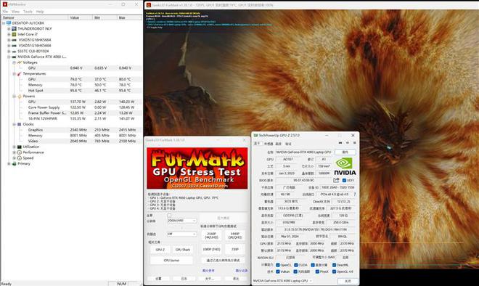The height and width of the screenshot is (286, 479).
Task: Toggle the CUDA checkbox in GPU-Z
Action: pos(295,265)
